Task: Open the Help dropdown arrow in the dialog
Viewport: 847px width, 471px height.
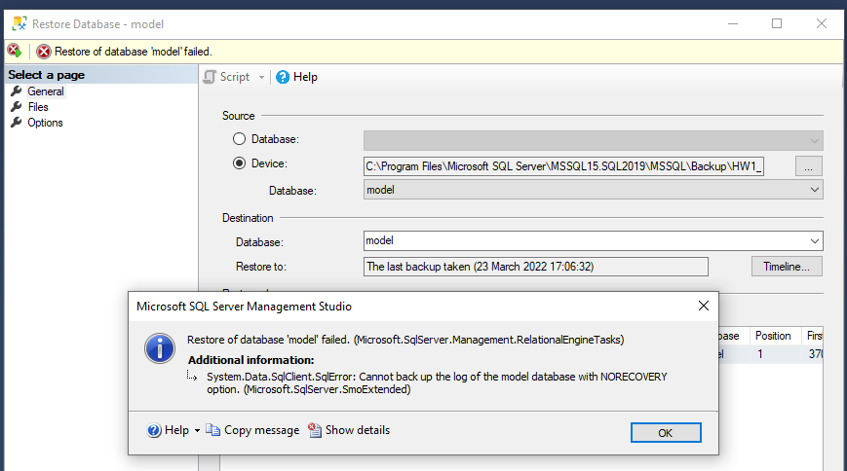Action: 197,430
